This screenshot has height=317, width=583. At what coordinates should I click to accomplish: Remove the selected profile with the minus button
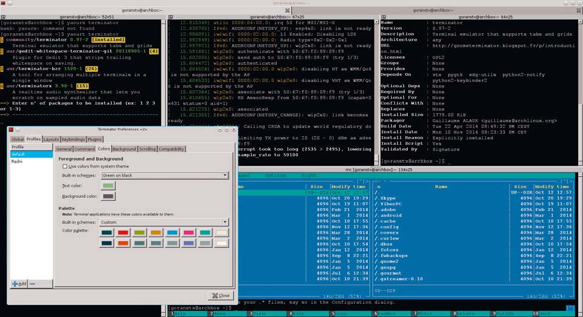40,284
